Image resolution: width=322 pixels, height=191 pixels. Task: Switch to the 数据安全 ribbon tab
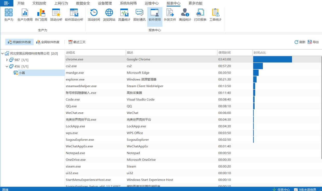83,3
